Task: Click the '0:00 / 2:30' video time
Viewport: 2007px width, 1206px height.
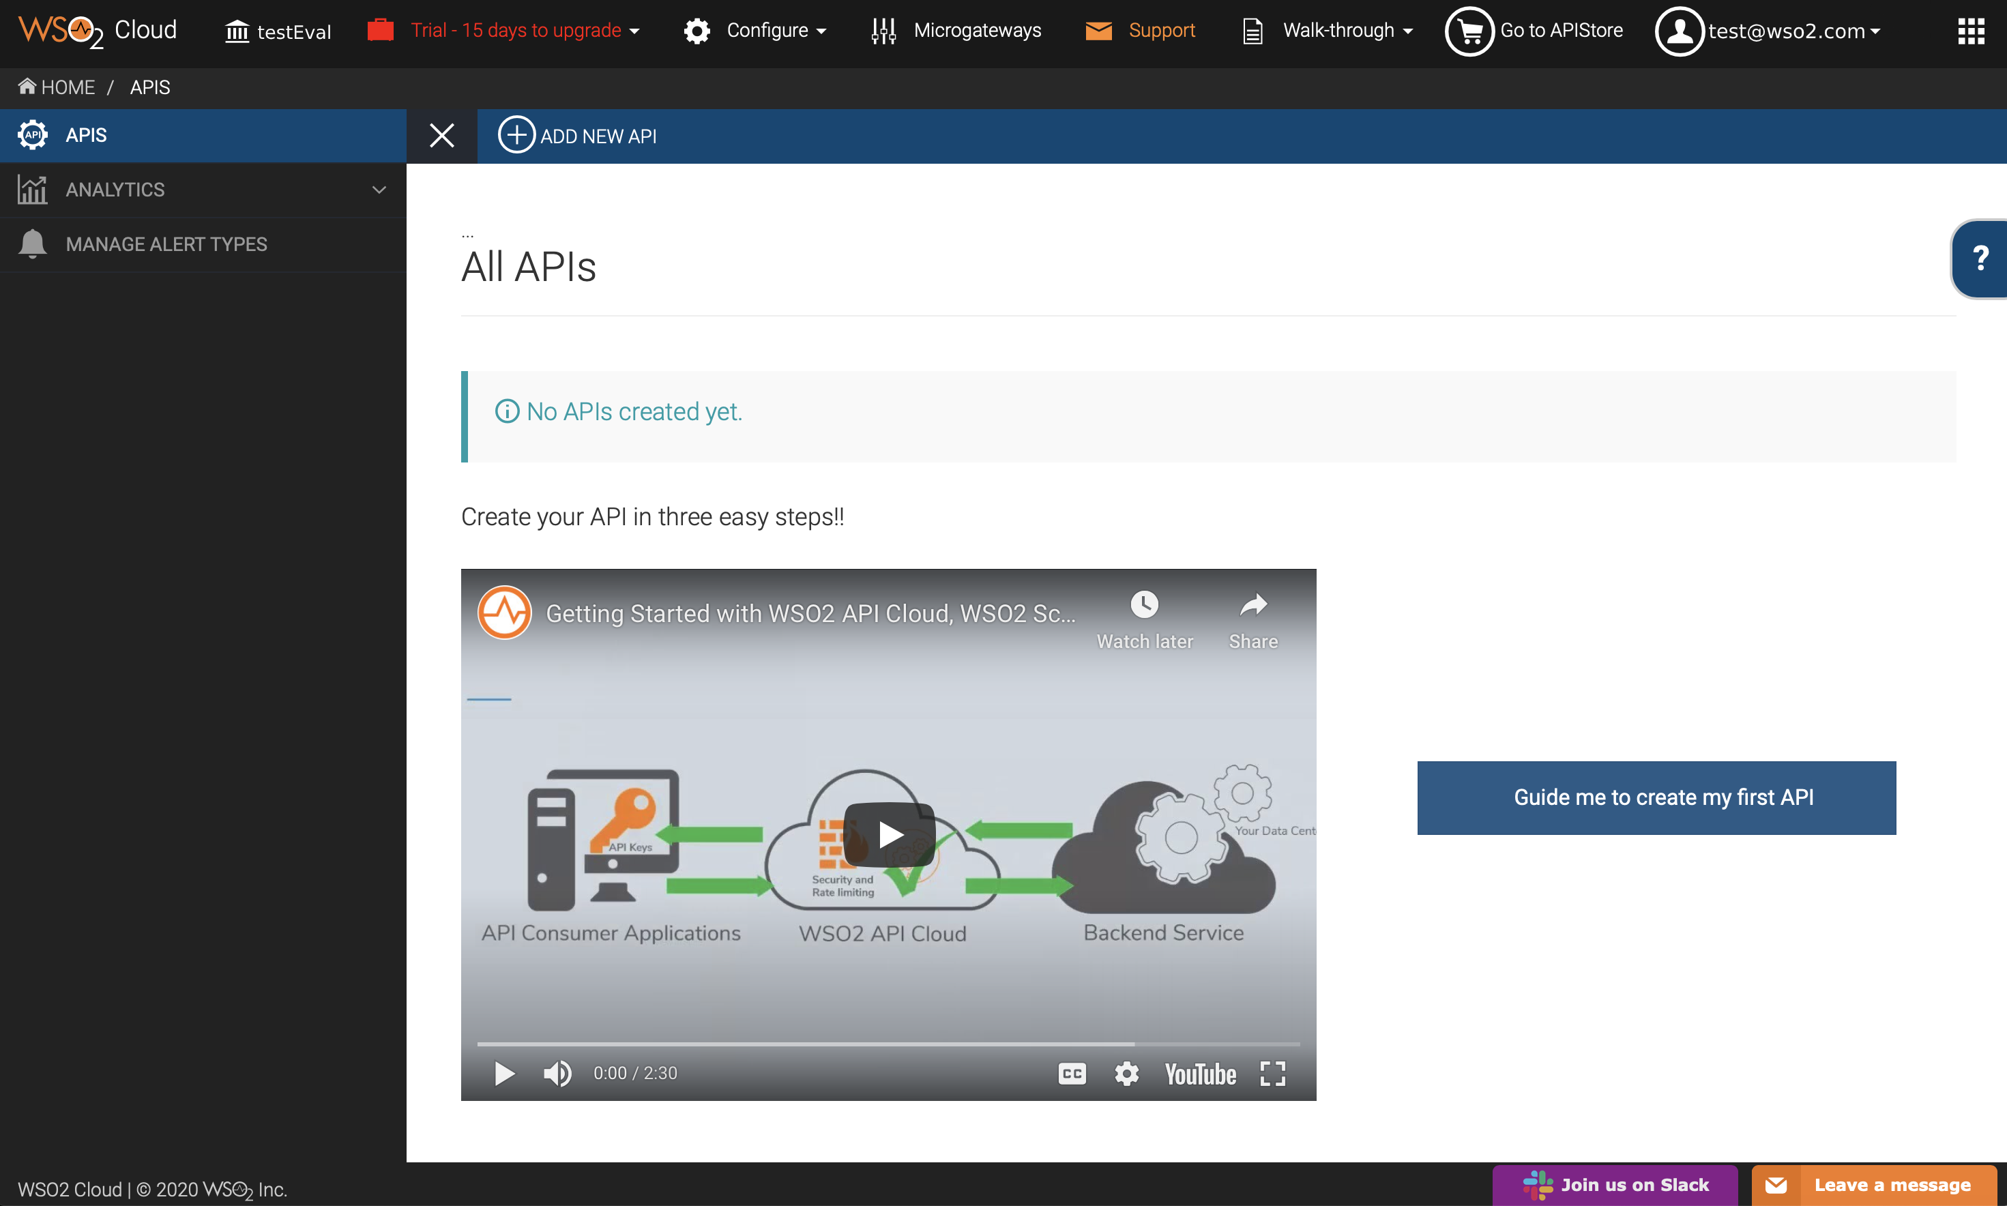Action: coord(634,1073)
